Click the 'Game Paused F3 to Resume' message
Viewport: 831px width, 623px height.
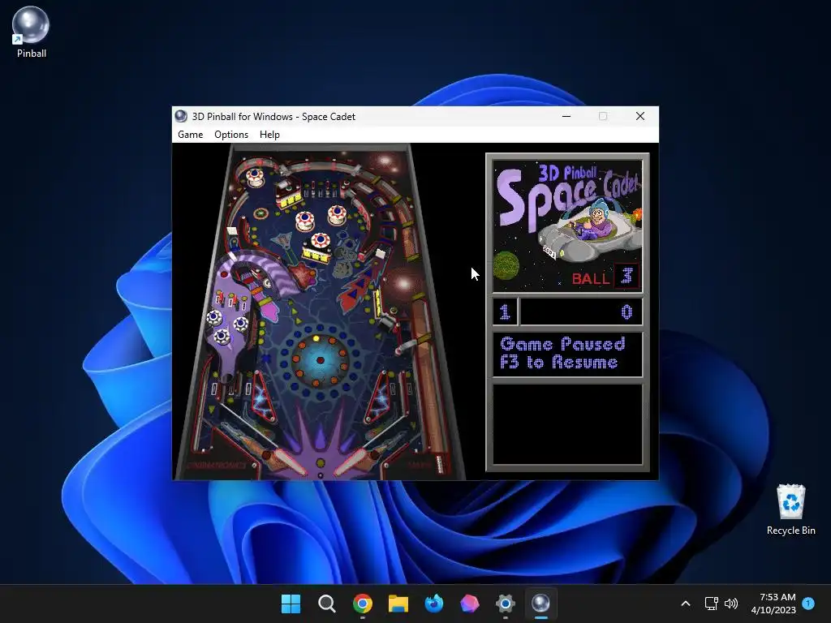click(x=562, y=353)
